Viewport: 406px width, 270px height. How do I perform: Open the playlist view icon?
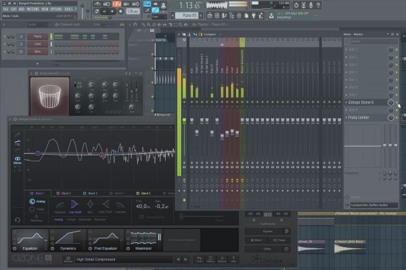pyautogui.click(x=210, y=16)
